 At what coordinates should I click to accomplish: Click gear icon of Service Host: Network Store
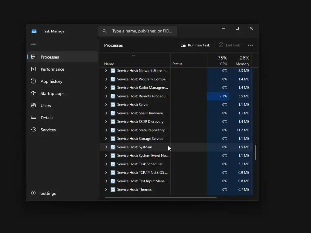pos(113,71)
